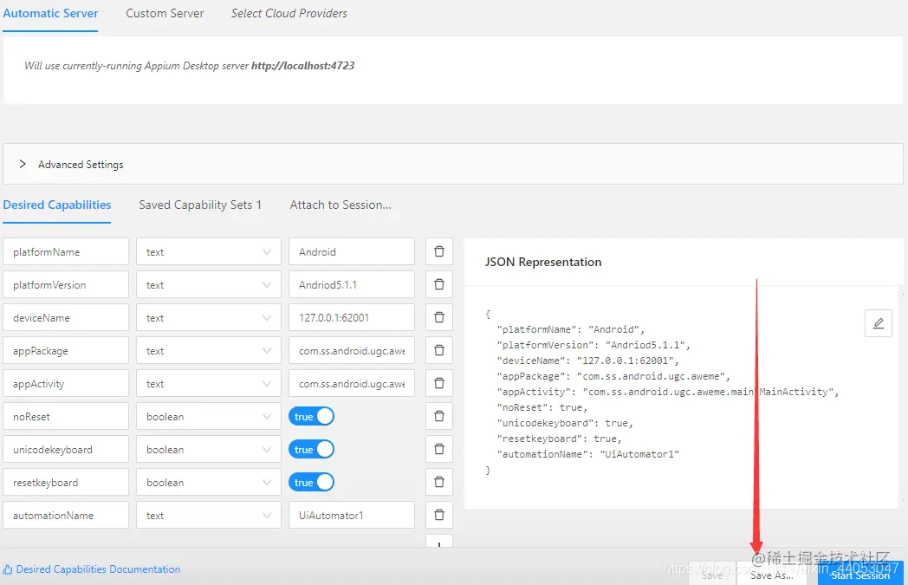
Task: Delete the deviceName capability row
Action: (439, 317)
